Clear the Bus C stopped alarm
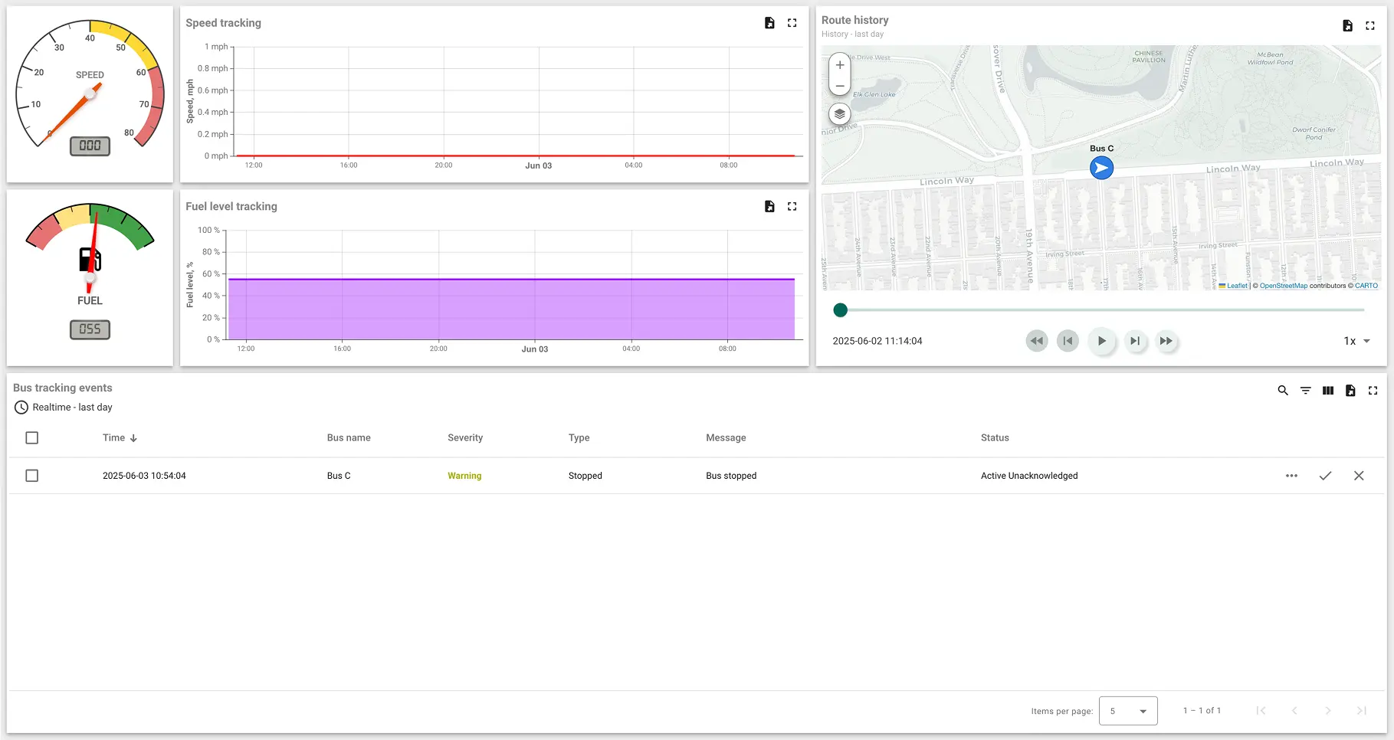 [x=1359, y=476]
